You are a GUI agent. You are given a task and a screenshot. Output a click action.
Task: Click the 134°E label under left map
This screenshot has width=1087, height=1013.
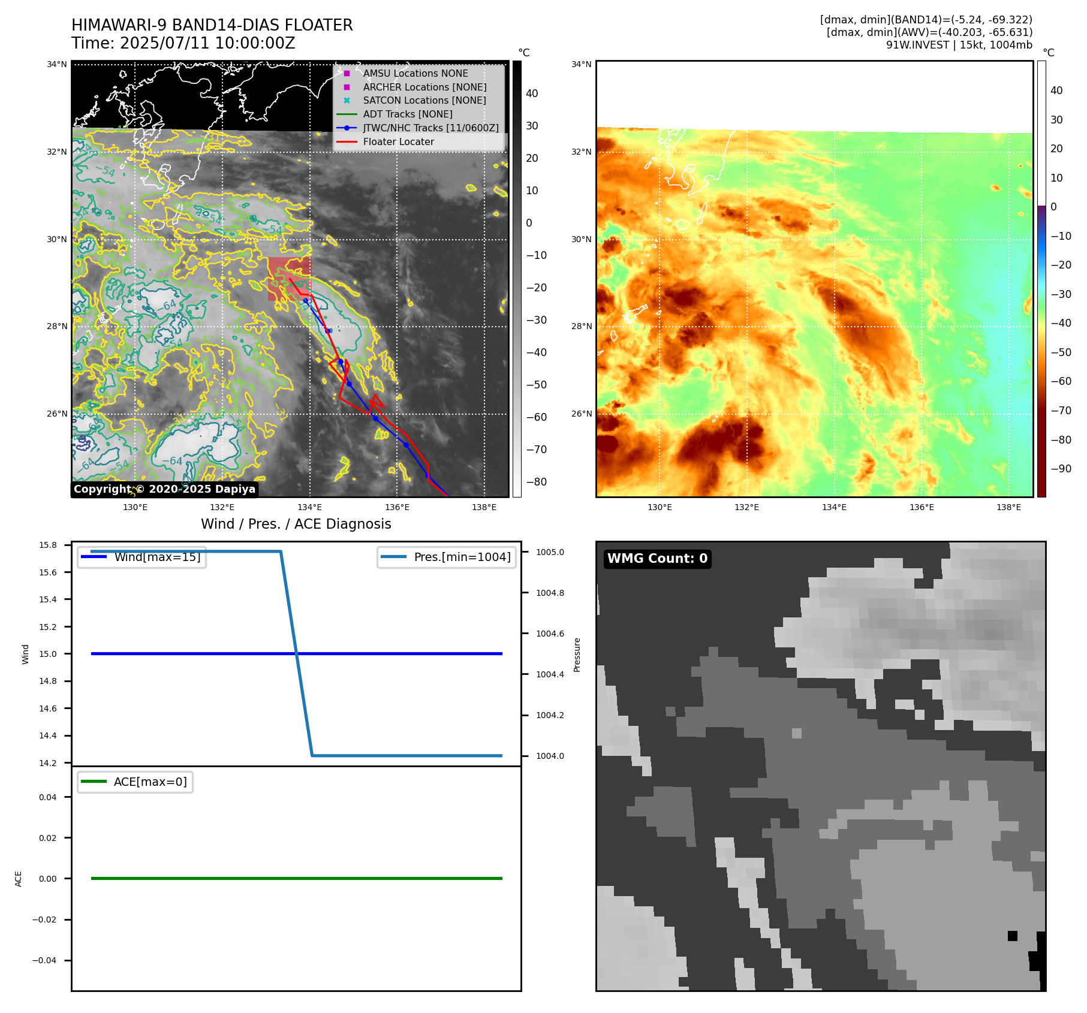(310, 507)
